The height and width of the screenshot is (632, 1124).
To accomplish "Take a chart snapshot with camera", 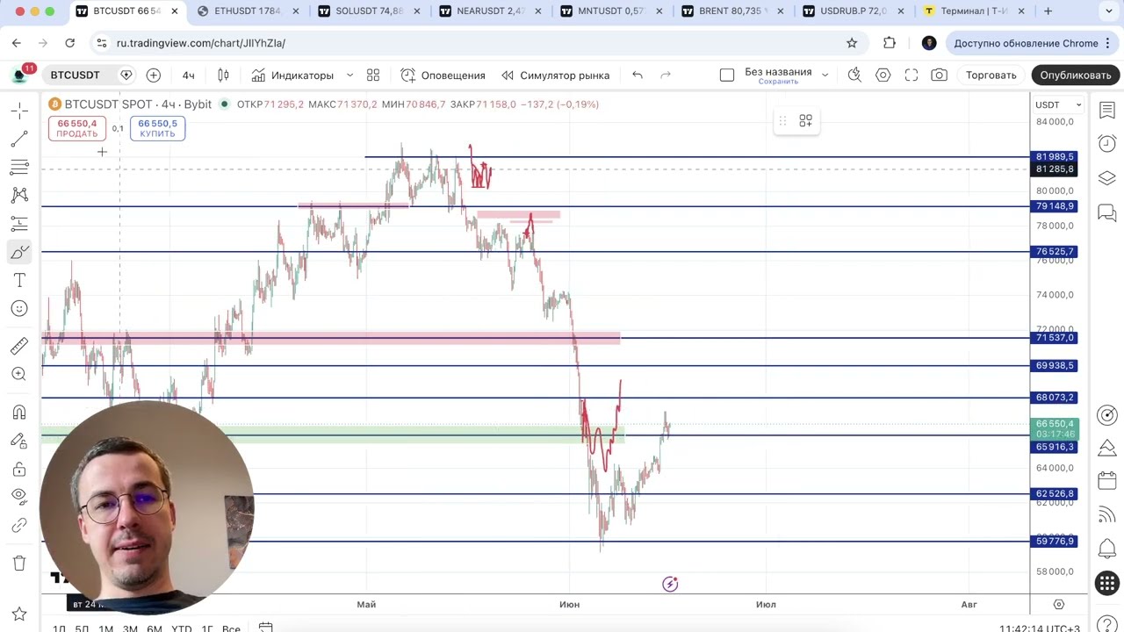I will (940, 75).
